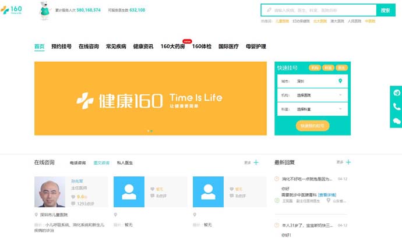Click 更多 link in 在线咨询 section
402x238 pixels.
click(x=248, y=162)
